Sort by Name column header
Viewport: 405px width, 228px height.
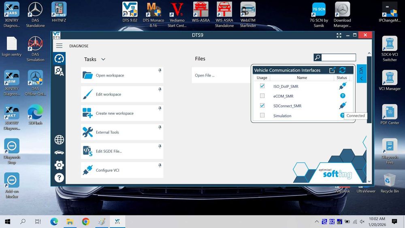pos(302,78)
